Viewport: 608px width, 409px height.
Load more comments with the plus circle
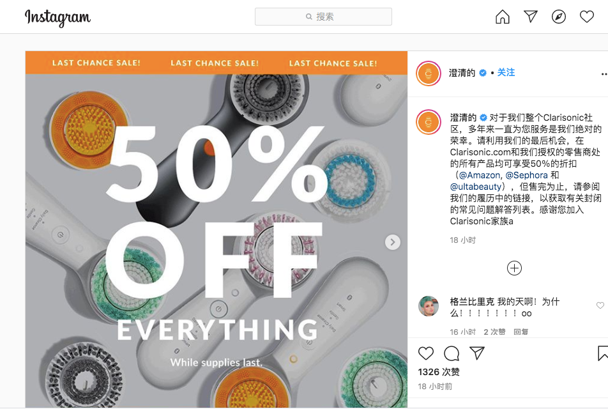(514, 268)
